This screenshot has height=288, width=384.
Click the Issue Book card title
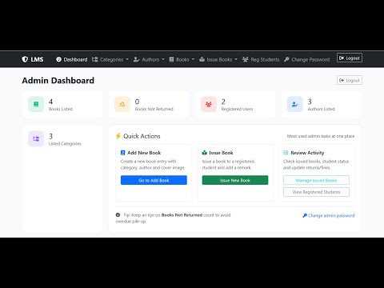[x=221, y=153]
